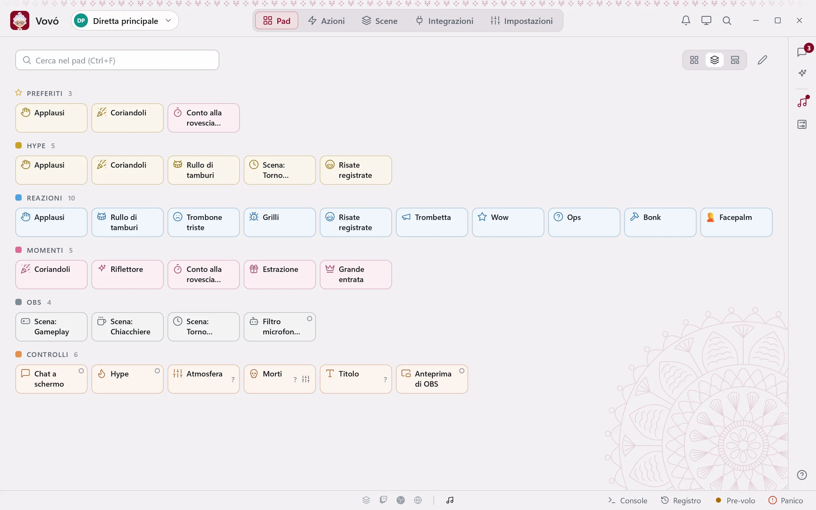Open the Integrazioni tab

point(444,21)
